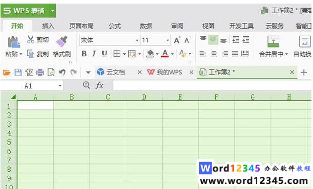Apply fill color bucket
This screenshot has width=313, height=189.
click(150, 54)
